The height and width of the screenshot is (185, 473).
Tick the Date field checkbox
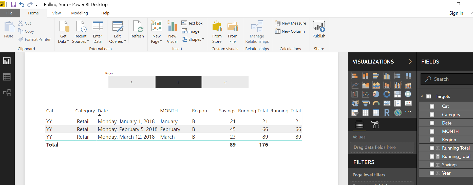pos(432,123)
